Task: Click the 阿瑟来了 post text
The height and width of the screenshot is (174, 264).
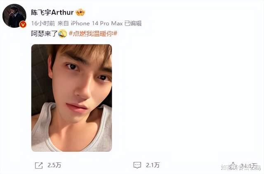Action: [x=45, y=33]
